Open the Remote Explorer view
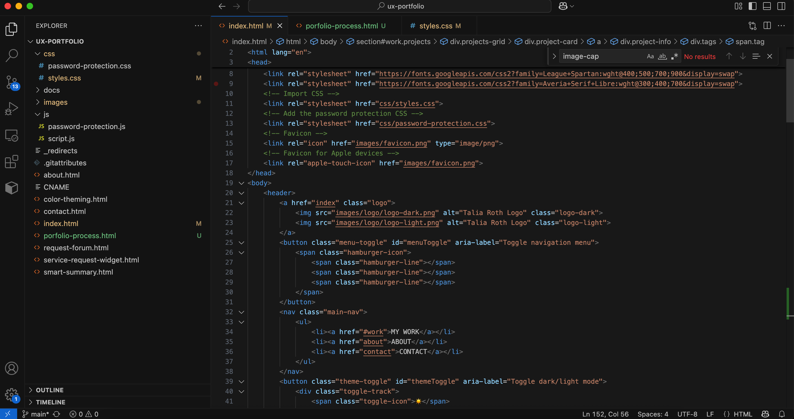 coord(12,135)
